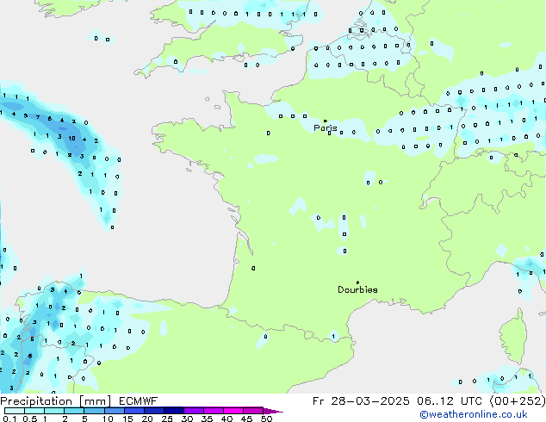Pick the 25–30 mm legend swatch
Viewport: 546px width, 422px height.
[173, 411]
